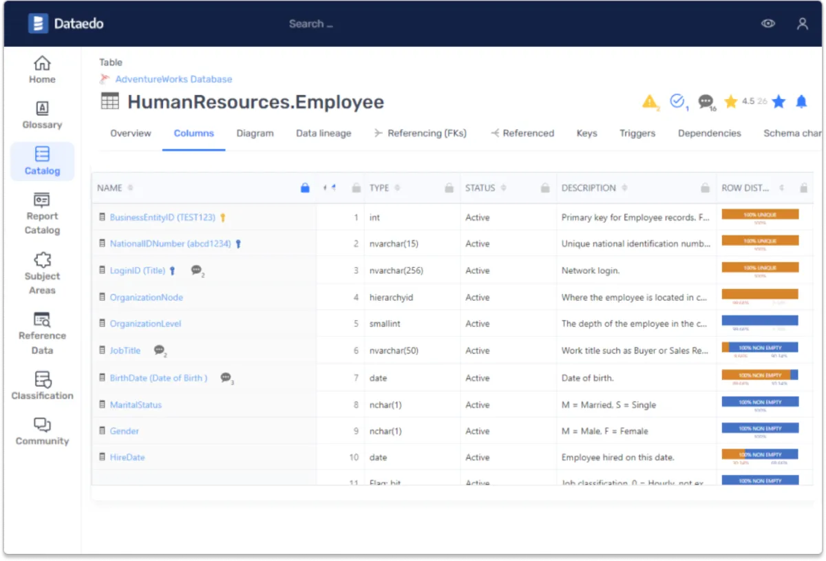Toggle the blue favorite star
This screenshot has height=561, width=826.
coord(779,102)
